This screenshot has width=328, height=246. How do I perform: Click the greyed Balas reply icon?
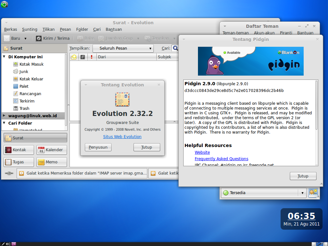point(80,38)
